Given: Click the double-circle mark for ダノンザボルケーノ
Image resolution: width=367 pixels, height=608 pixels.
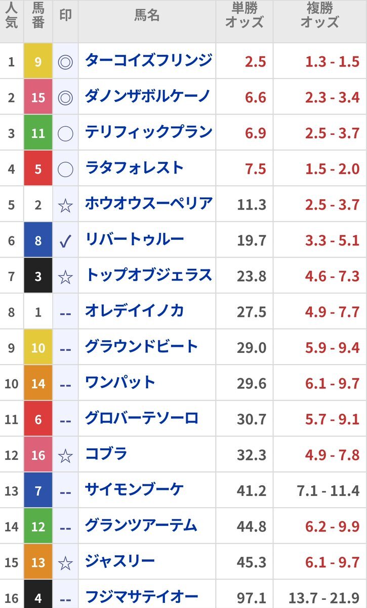Looking at the screenshot, I should click(x=65, y=97).
